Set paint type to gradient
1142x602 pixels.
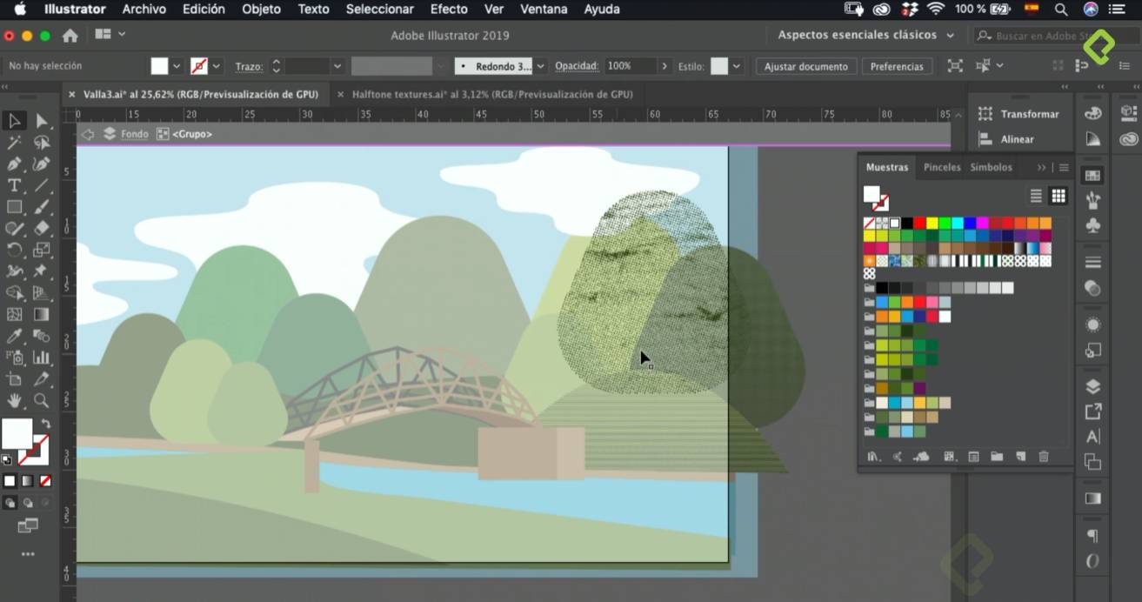28,480
